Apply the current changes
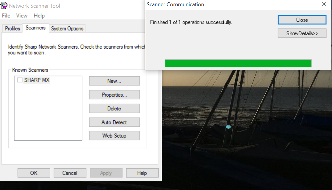332x190 pixels. pyautogui.click(x=106, y=173)
